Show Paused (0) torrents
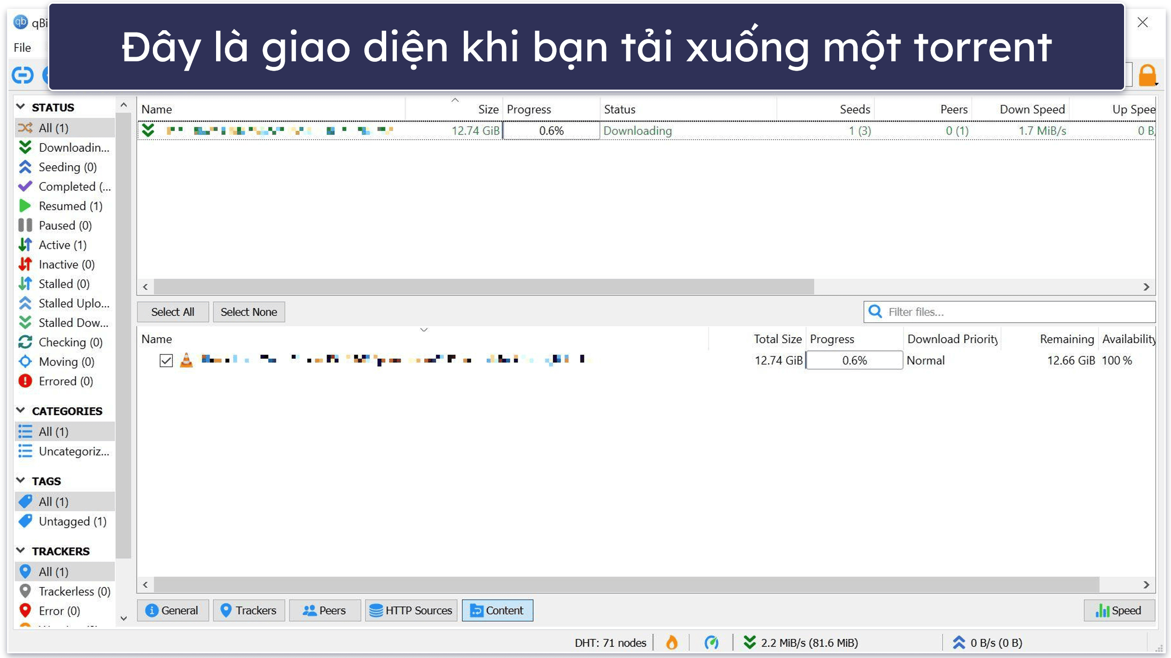Viewport: 1171px width, 658px height. click(x=65, y=225)
